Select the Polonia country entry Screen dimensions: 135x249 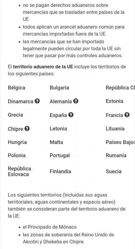pos(17,155)
